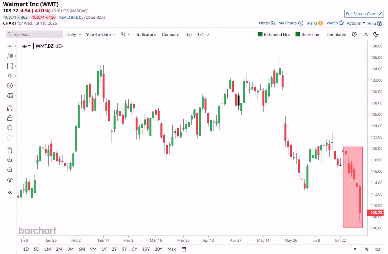This screenshot has height=254, width=388.
Task: Select the 1M range
Action: point(48,249)
